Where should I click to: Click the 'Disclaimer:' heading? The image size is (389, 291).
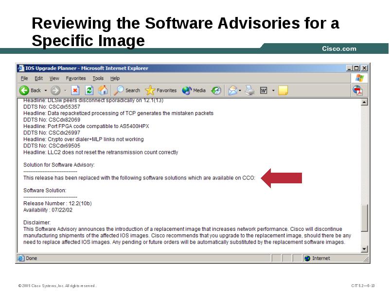click(37, 223)
